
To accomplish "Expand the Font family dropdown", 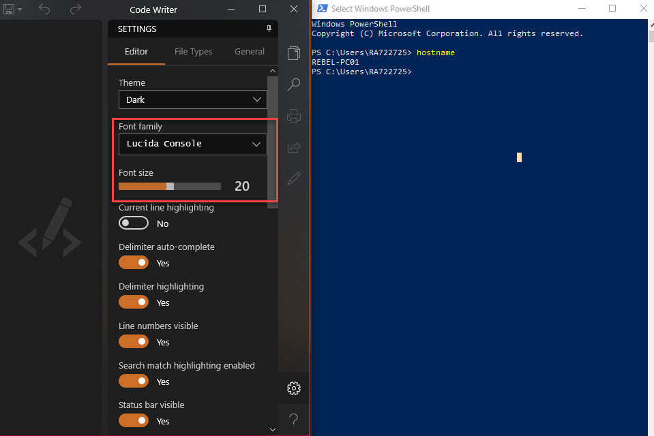I will (192, 144).
